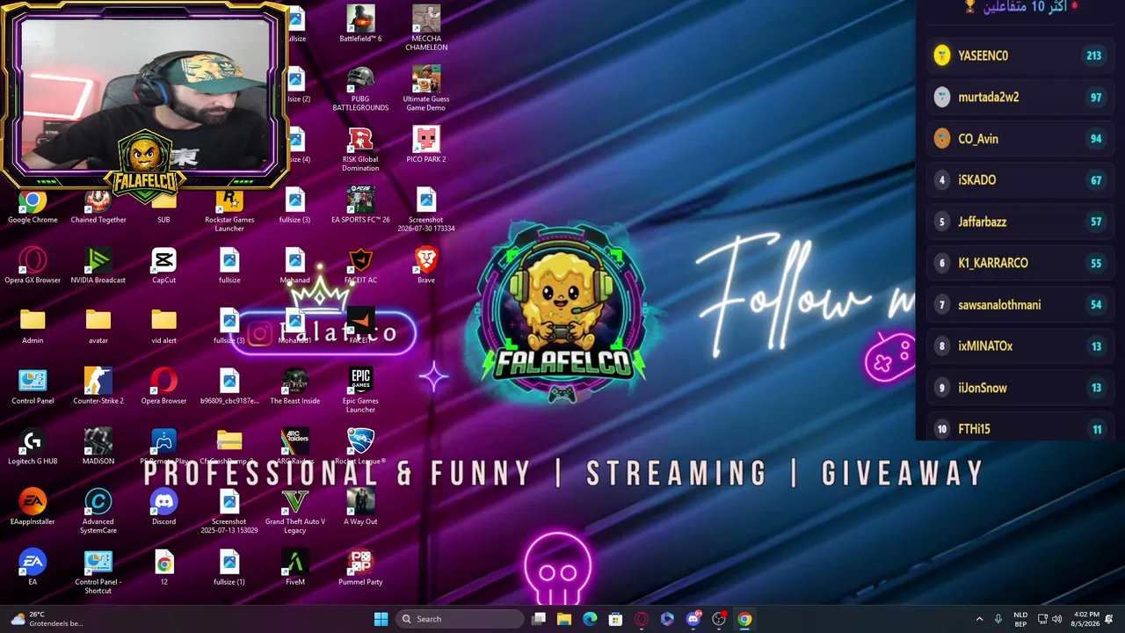Click the Control Panel desktop icon
Image resolution: width=1125 pixels, height=633 pixels.
pyautogui.click(x=33, y=387)
